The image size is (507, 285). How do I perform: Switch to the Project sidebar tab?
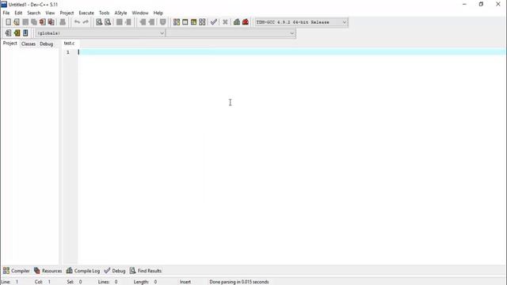tap(10, 44)
